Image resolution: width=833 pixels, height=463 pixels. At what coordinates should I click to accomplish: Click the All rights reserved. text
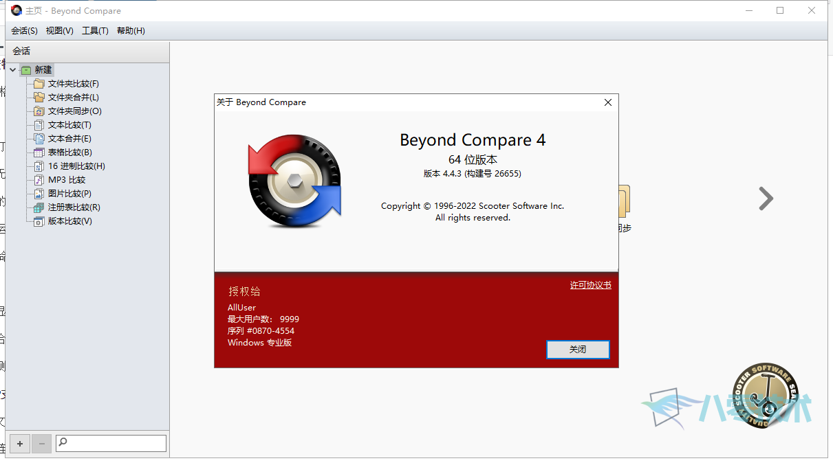click(x=473, y=218)
